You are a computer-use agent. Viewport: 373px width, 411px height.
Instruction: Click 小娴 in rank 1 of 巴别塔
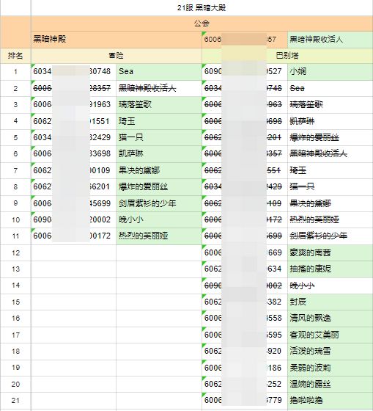330,72
